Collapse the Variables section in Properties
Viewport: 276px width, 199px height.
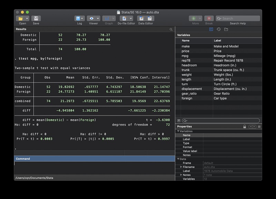[178, 131]
